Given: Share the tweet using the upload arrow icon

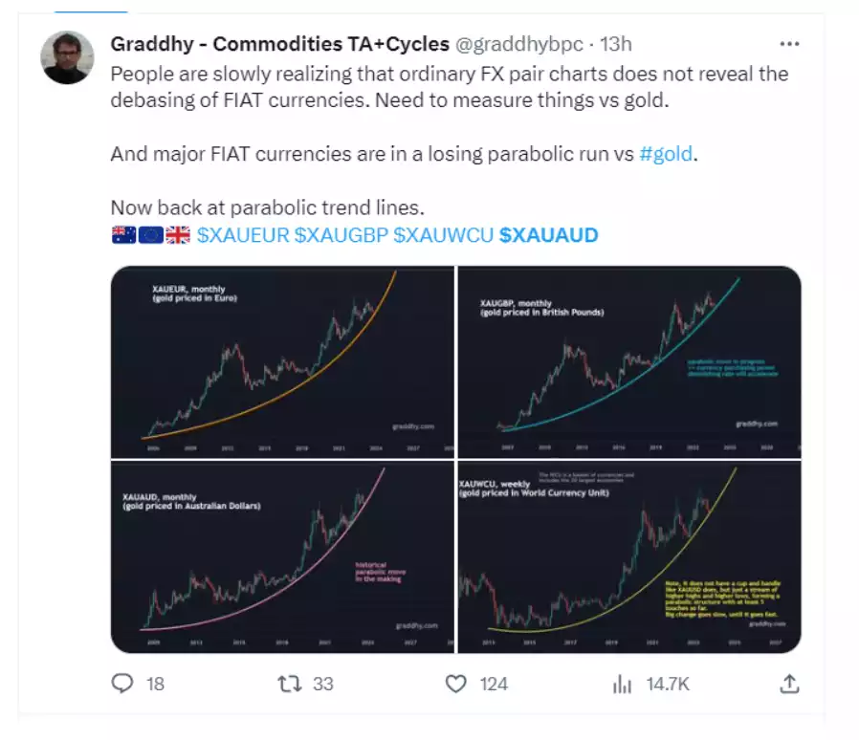Looking at the screenshot, I should click(789, 683).
